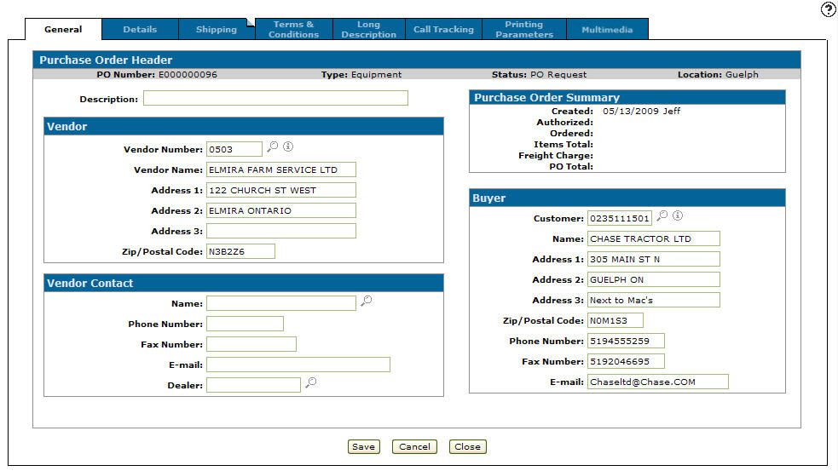
Task: Click buyer postal code field N0M1S3
Action: coord(615,320)
